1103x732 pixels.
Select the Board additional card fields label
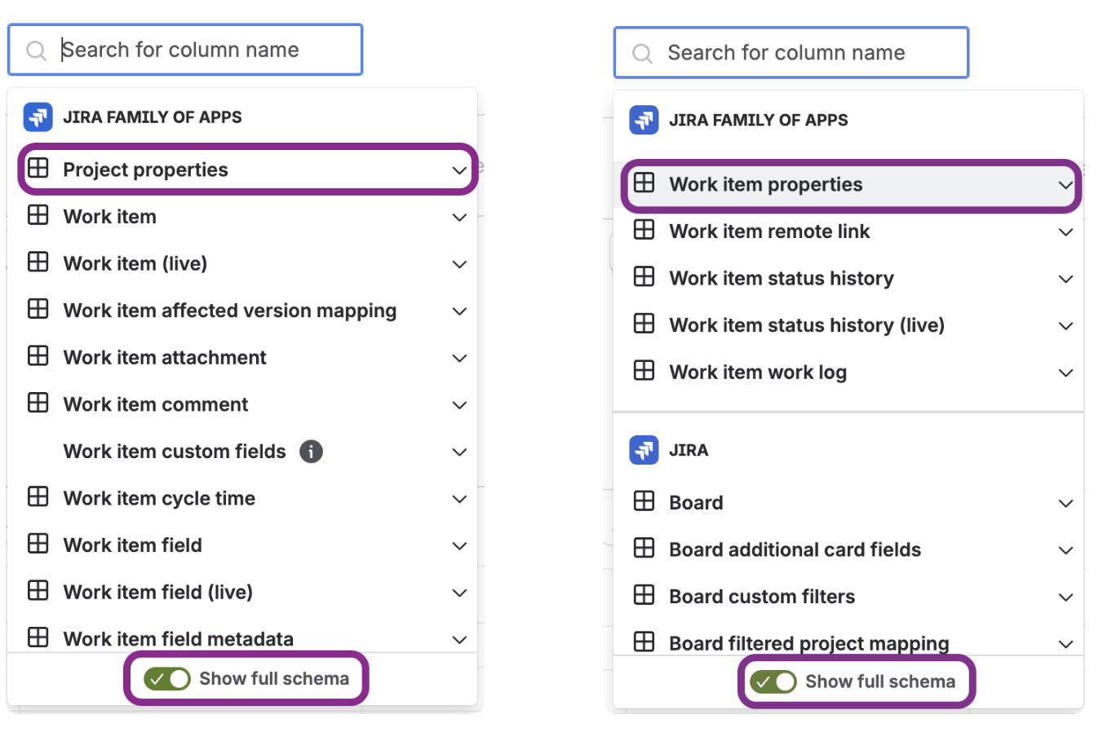[x=795, y=549]
